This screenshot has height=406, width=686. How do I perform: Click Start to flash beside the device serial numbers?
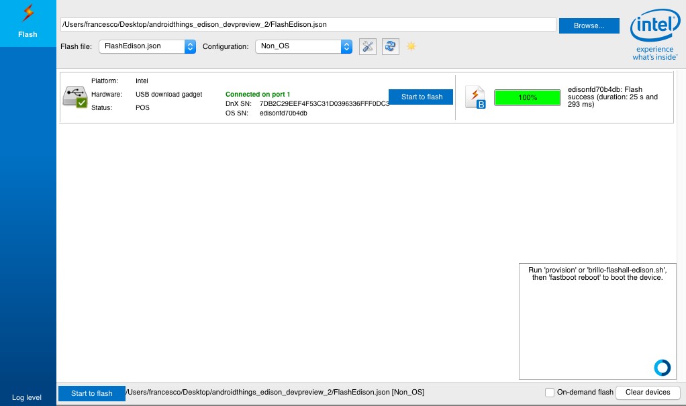click(x=421, y=97)
